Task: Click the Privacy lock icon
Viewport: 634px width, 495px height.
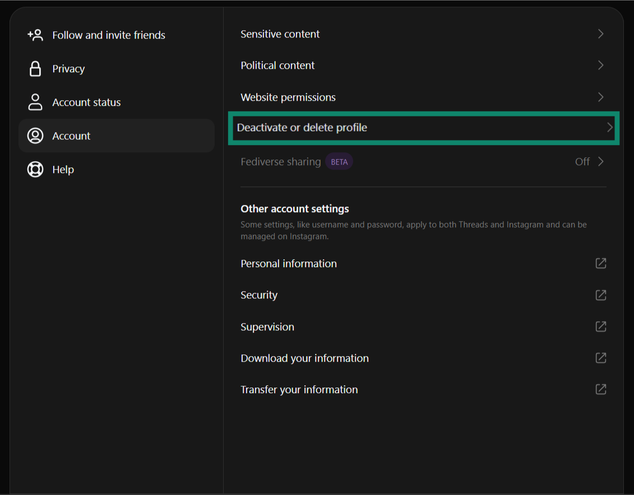Action: point(35,68)
